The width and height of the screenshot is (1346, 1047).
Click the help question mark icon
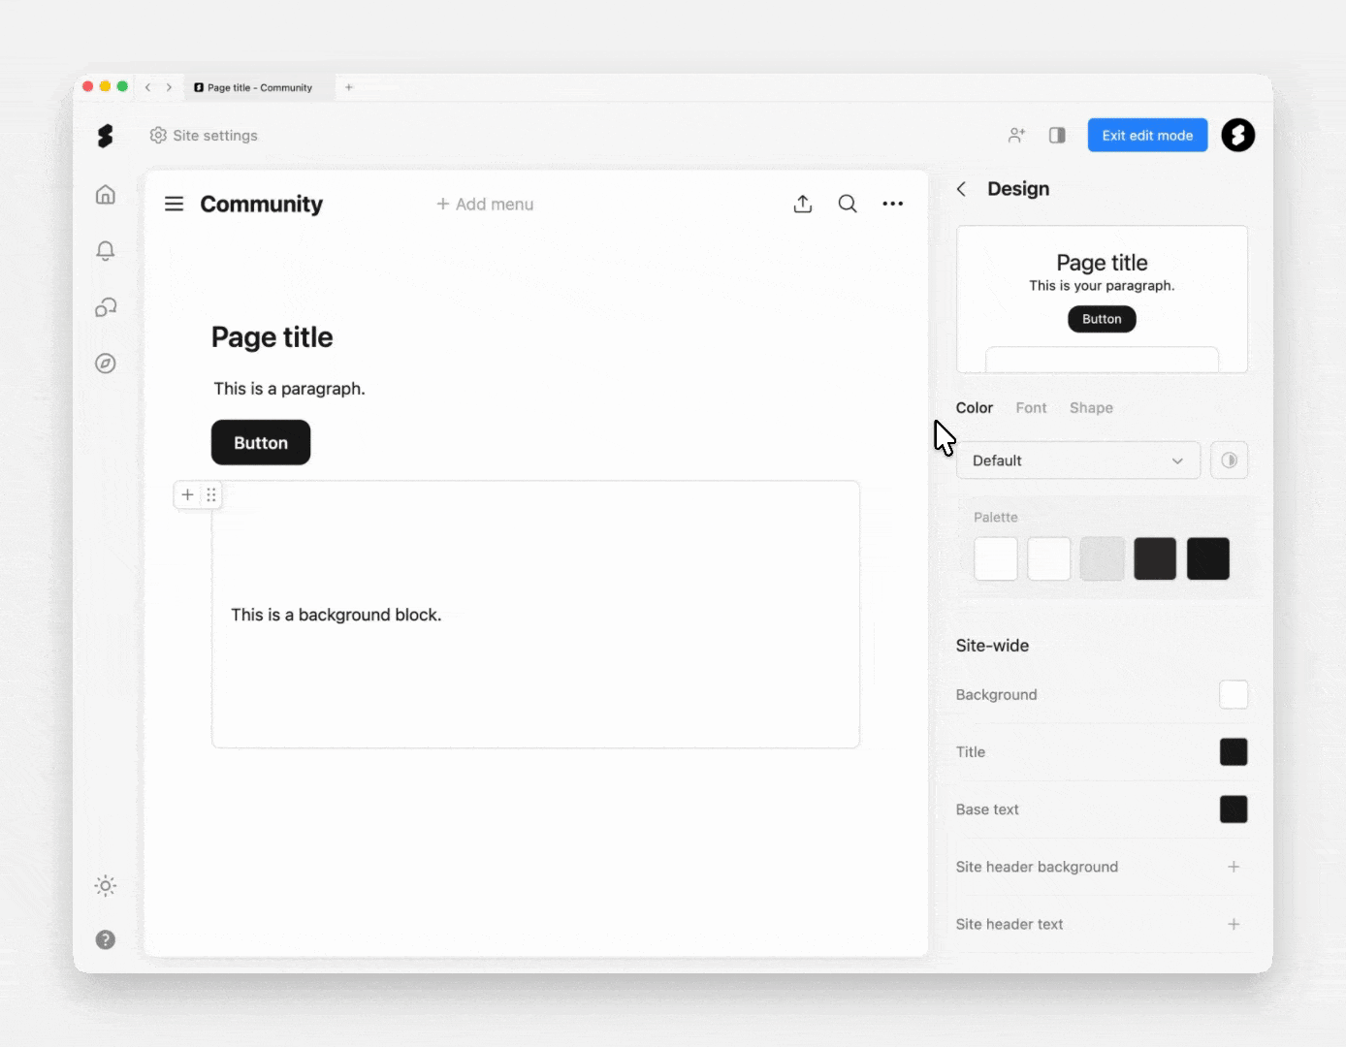tap(106, 939)
